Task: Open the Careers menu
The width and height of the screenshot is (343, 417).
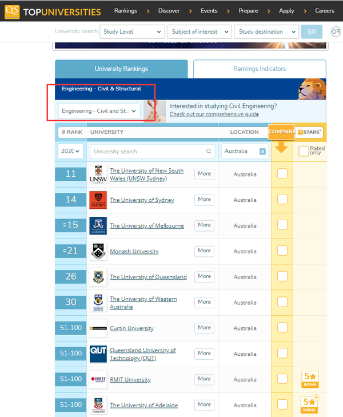Action: 325,11
